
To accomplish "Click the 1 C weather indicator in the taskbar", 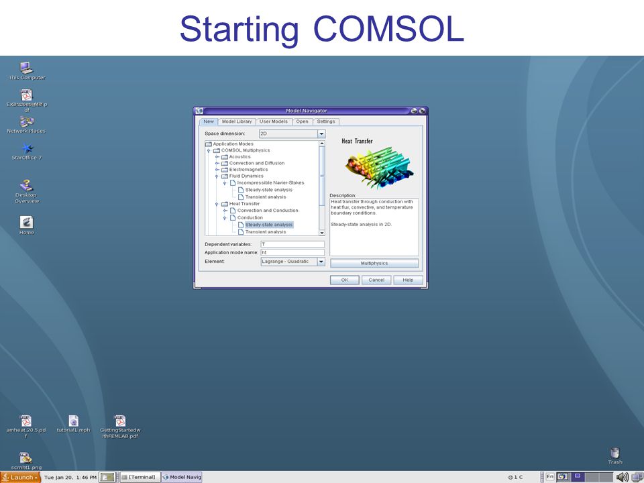I will click(x=515, y=477).
